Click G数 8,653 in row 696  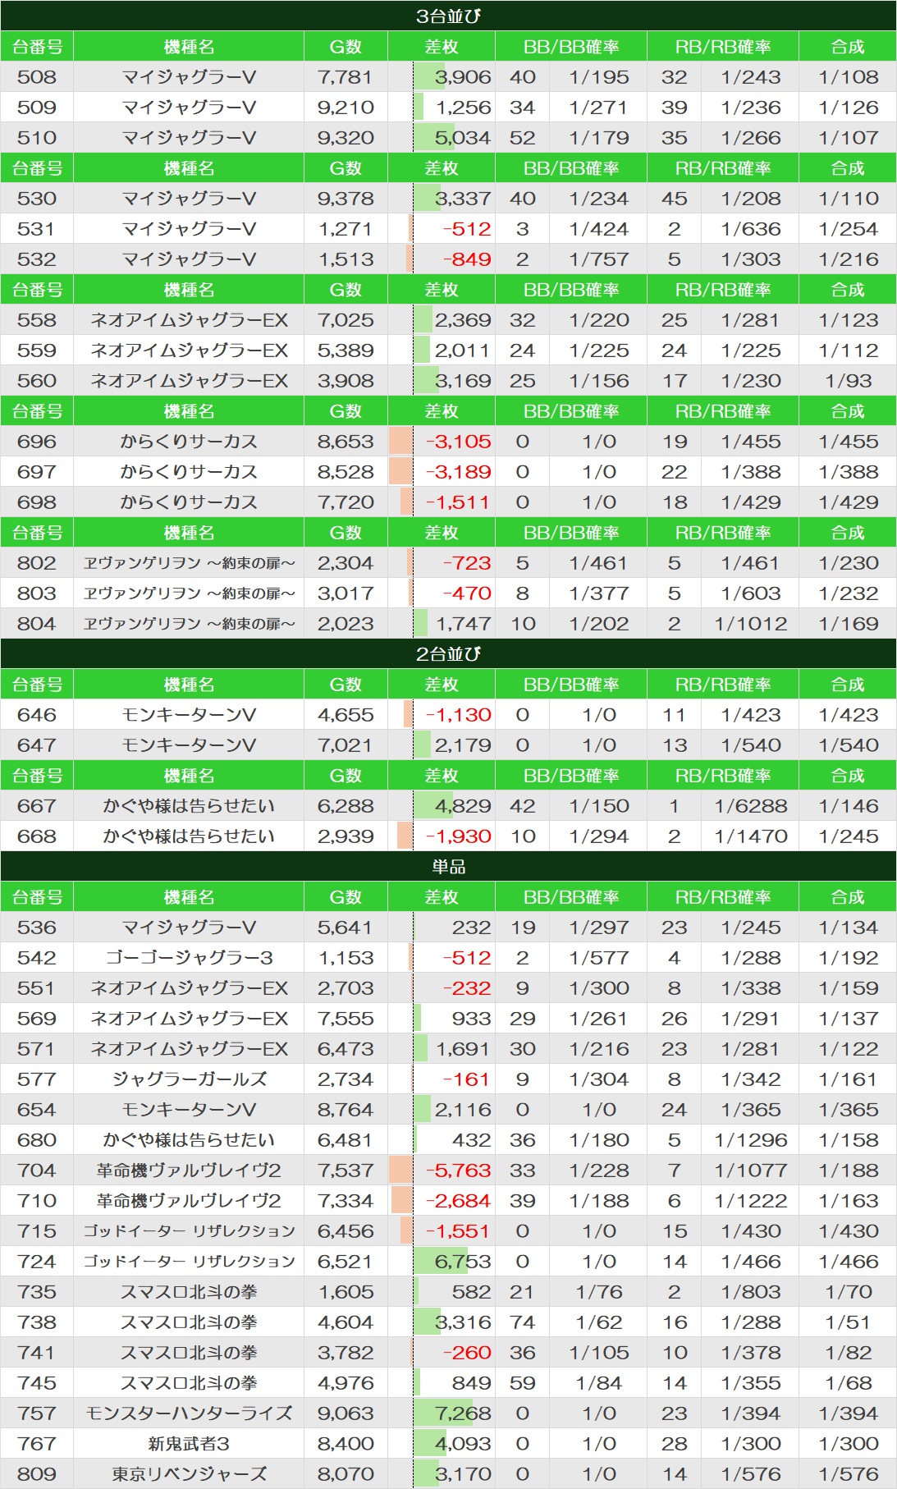coord(346,442)
